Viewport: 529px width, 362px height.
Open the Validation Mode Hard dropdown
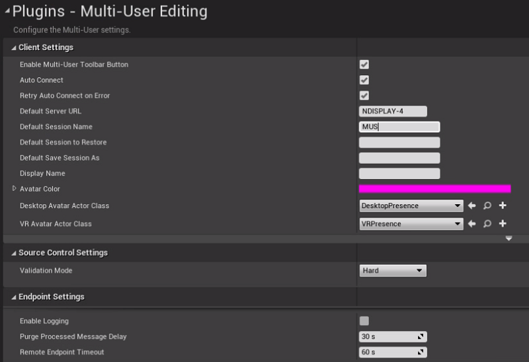point(393,271)
